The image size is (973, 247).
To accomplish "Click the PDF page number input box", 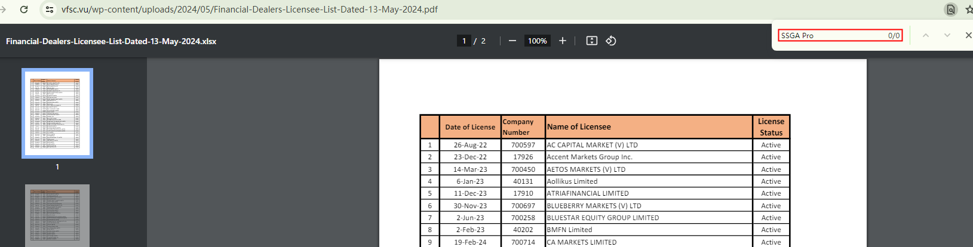I will (464, 41).
